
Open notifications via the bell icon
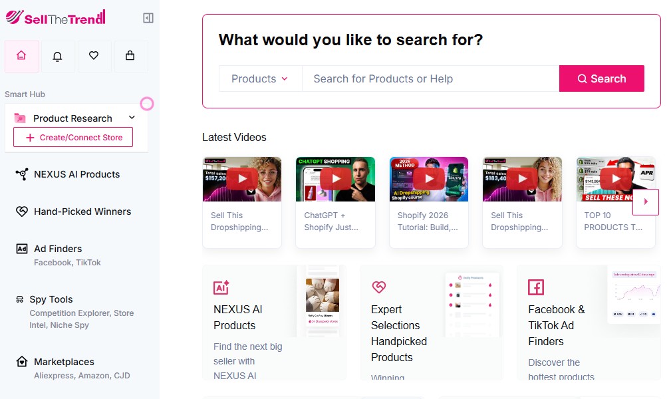(58, 57)
